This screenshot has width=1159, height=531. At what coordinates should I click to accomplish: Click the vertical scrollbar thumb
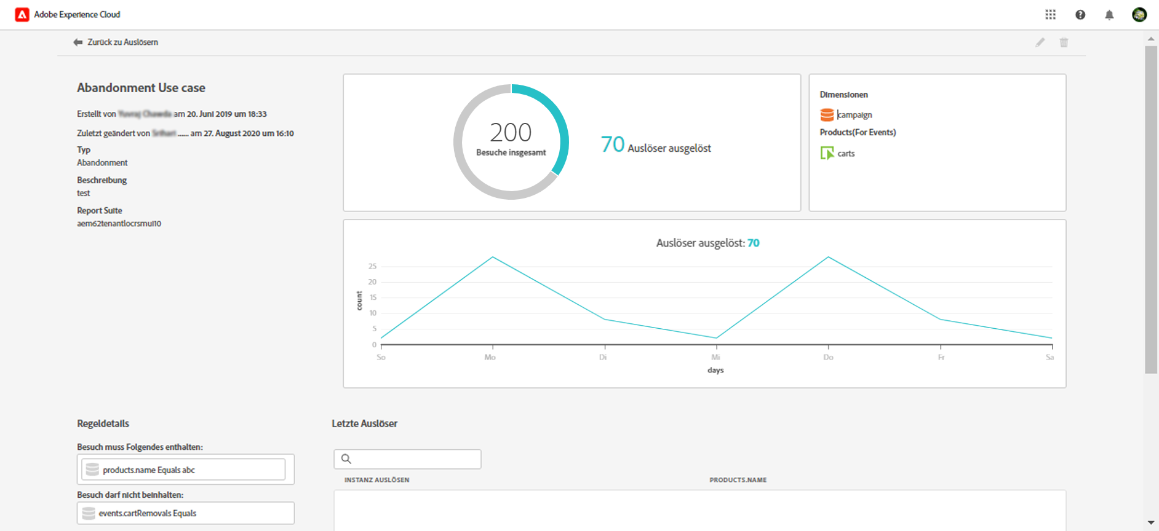point(1151,210)
